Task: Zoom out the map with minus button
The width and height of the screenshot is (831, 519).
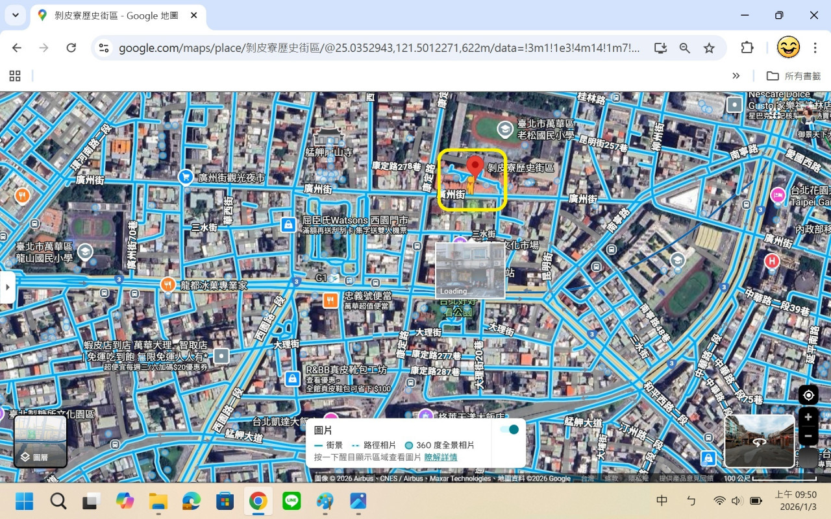Action: coord(808,436)
